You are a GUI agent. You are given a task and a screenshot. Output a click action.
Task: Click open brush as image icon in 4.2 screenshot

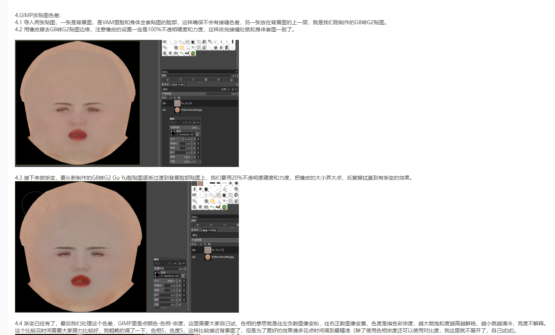click(x=231, y=80)
